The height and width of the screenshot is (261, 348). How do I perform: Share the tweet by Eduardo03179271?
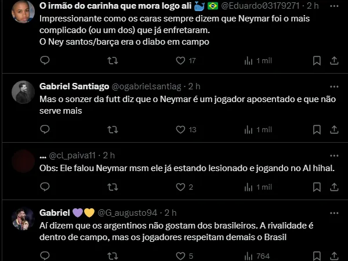[x=334, y=60]
